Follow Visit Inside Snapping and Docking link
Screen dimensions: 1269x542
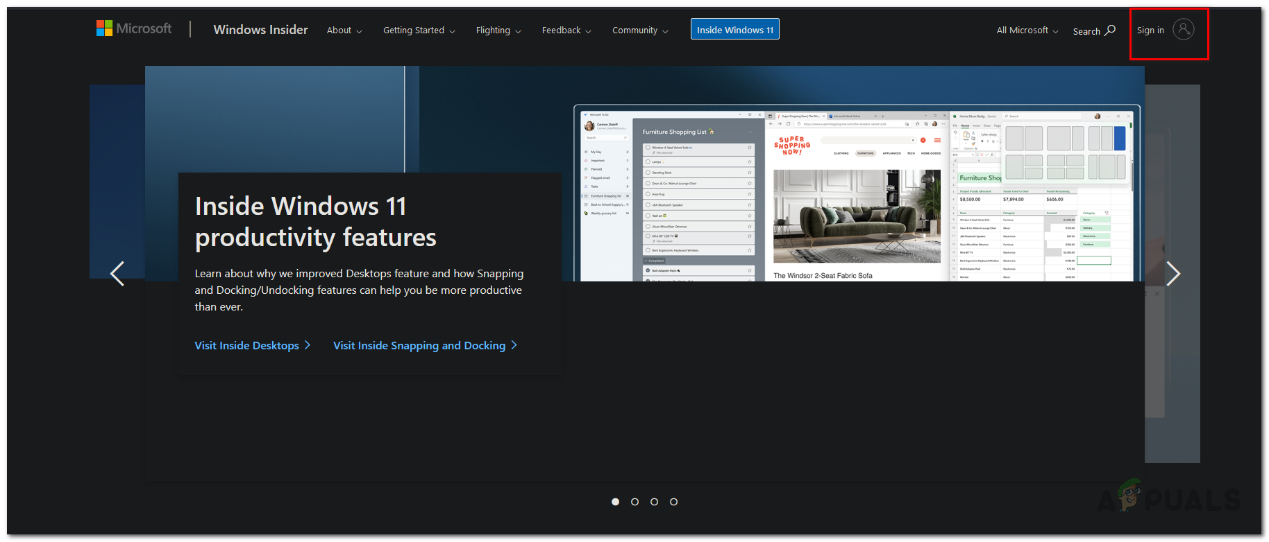[x=426, y=345]
